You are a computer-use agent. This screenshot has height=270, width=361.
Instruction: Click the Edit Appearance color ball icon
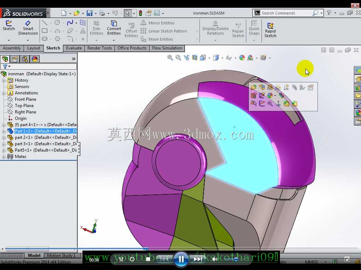tap(242, 58)
